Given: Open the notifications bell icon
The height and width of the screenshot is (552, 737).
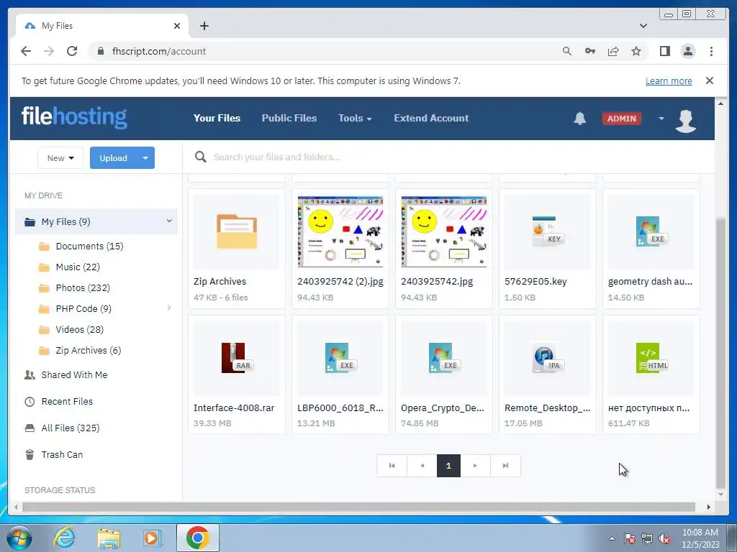Looking at the screenshot, I should [579, 119].
